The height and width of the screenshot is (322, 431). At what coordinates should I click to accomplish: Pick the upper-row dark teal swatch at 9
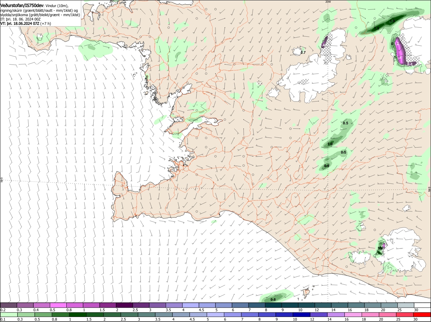click(x=289, y=305)
